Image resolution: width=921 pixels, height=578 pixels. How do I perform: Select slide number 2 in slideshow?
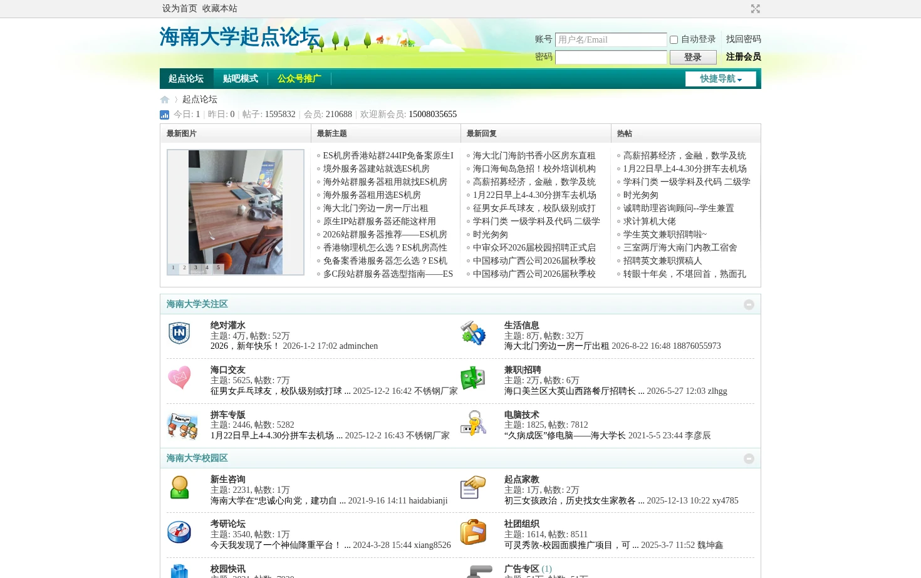(184, 268)
